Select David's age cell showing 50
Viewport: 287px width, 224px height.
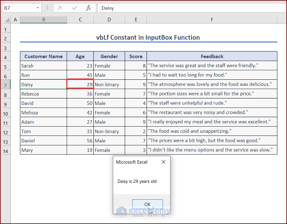pos(80,103)
